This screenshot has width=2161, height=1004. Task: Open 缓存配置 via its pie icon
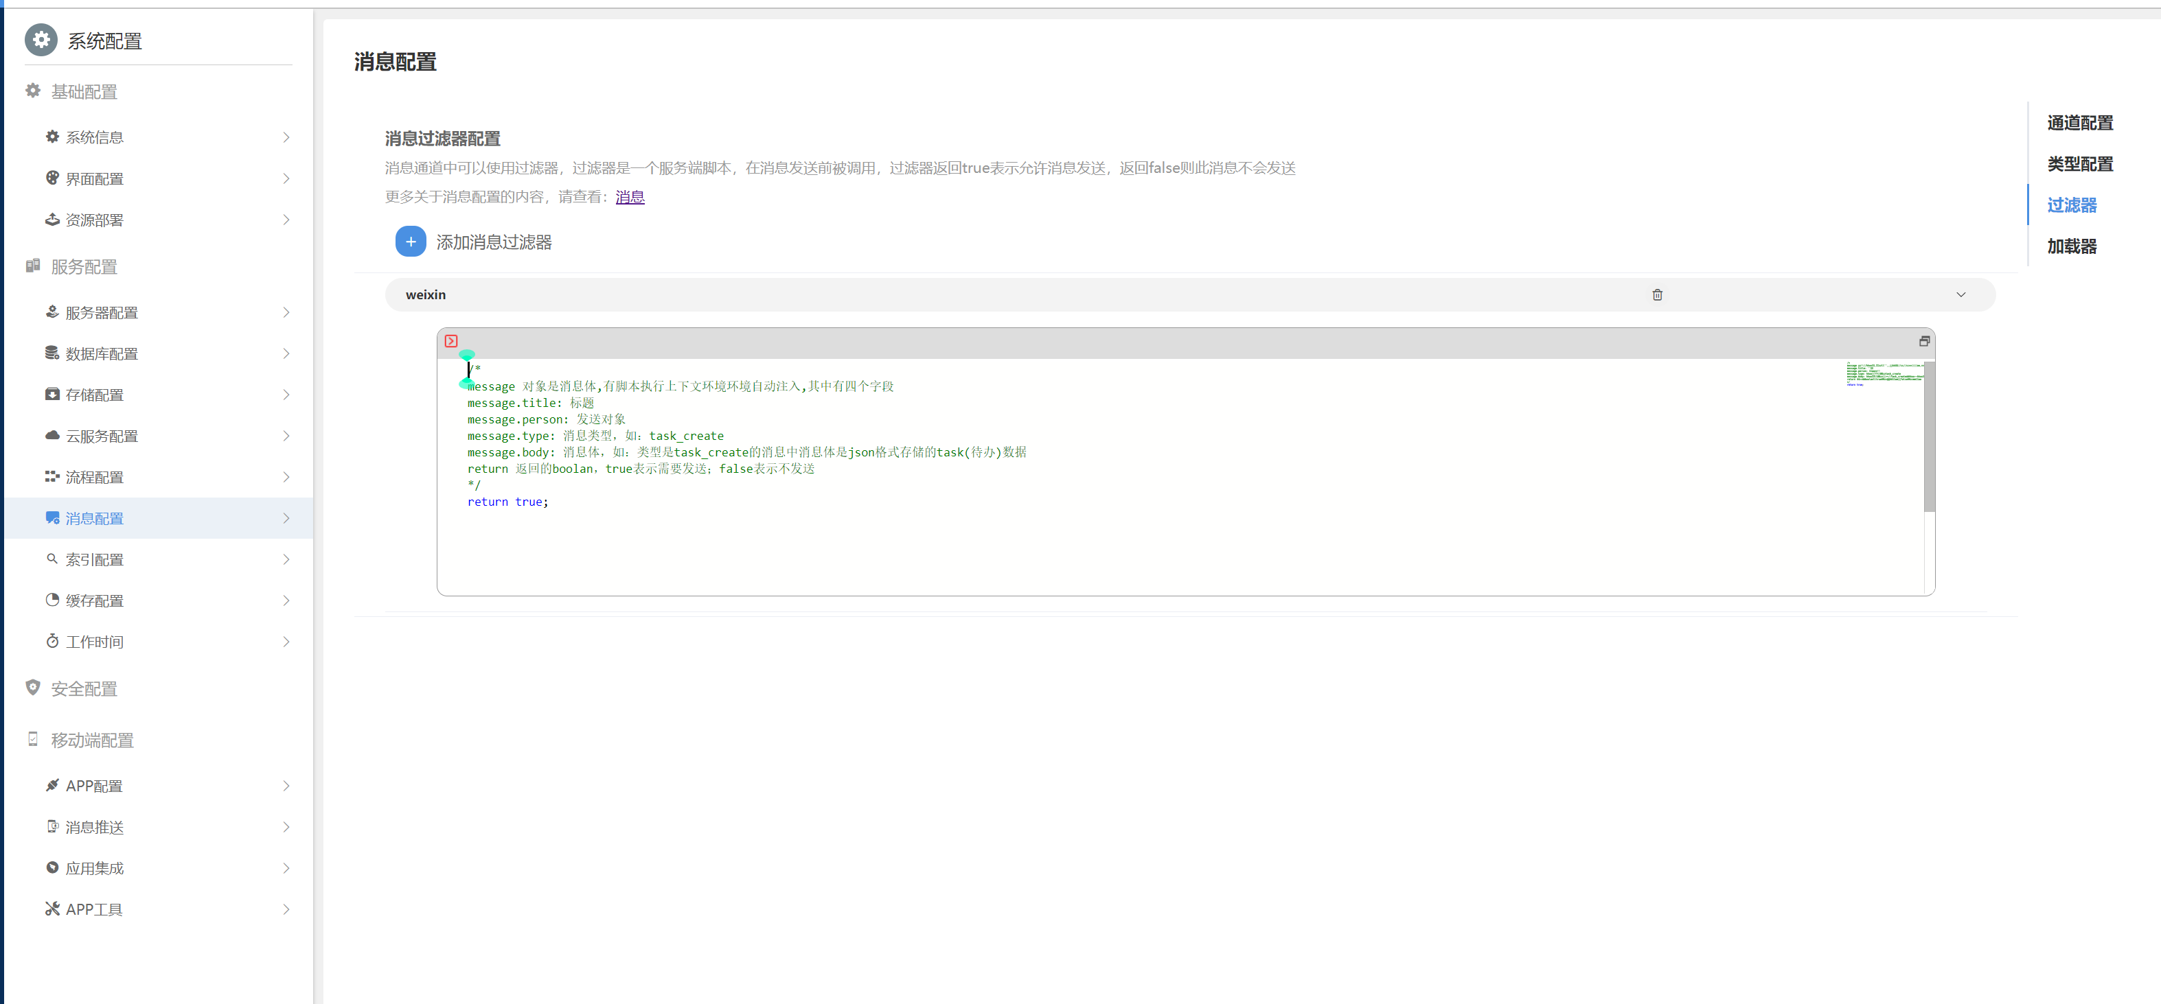coord(52,600)
